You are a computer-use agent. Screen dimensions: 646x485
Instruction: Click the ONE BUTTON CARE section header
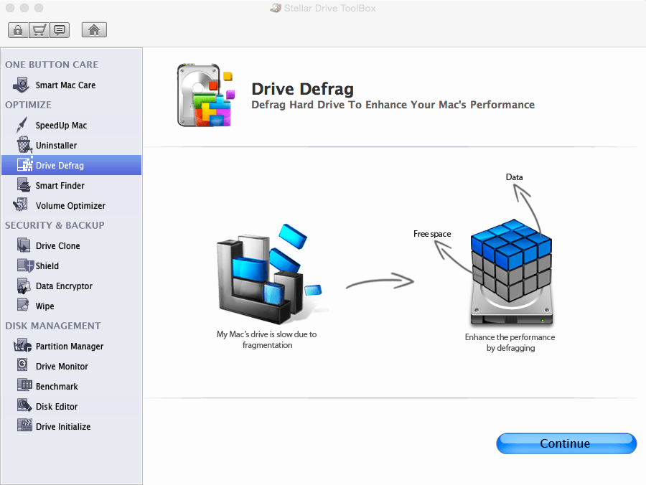(52, 65)
